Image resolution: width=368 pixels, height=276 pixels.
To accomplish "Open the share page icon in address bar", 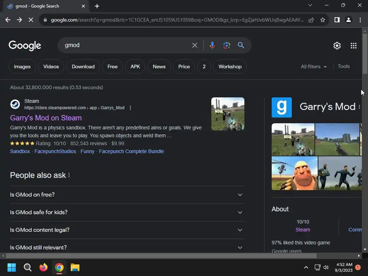I will pyautogui.click(x=311, y=20).
